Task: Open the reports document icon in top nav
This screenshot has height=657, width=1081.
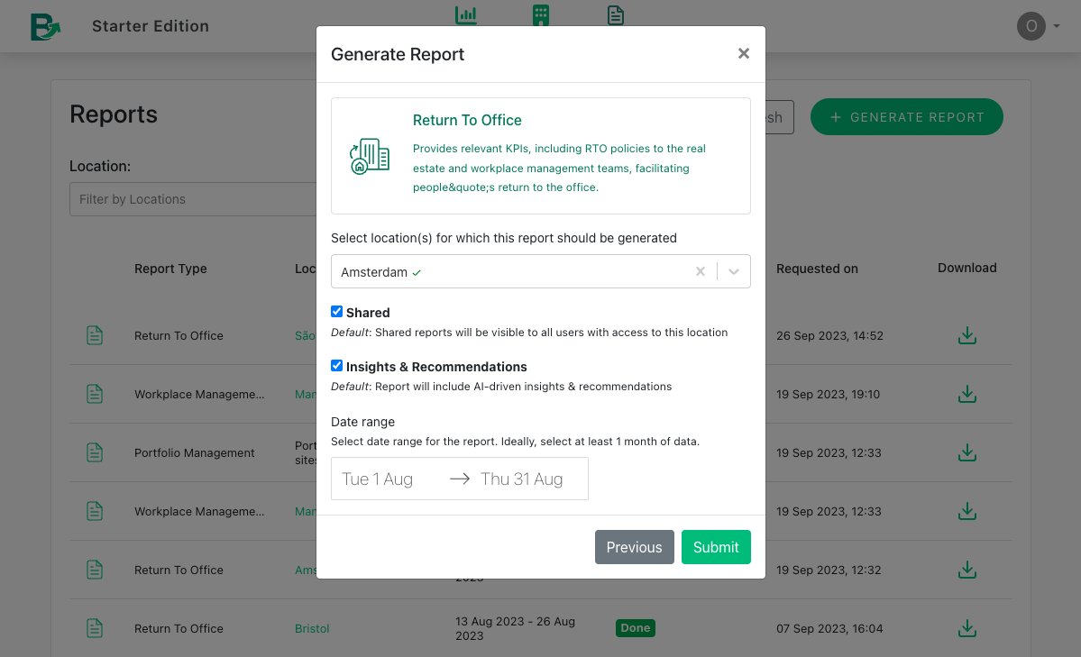Action: click(x=616, y=14)
